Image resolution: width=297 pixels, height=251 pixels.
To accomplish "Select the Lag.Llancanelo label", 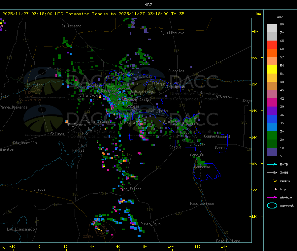I will pyautogui.click(x=21, y=229).
